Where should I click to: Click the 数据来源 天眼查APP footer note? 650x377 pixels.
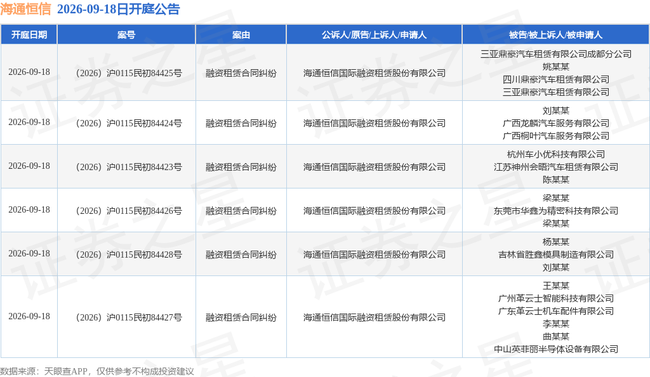click(97, 371)
